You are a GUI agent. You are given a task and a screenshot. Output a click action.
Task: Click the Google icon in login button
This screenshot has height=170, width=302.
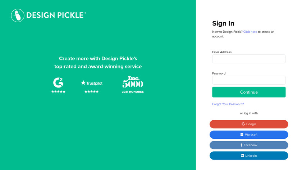[x=243, y=124]
